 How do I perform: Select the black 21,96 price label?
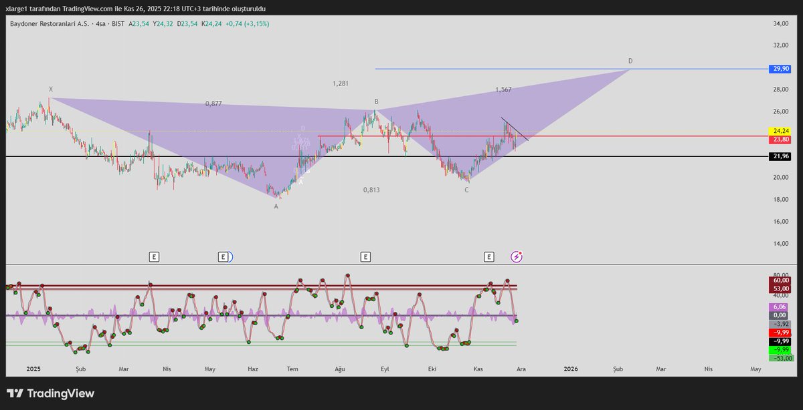(x=781, y=156)
